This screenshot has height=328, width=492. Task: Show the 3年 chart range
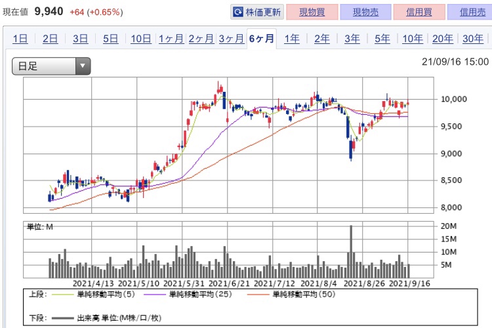coord(352,39)
